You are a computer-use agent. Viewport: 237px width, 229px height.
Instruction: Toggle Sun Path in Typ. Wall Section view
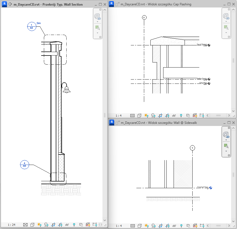coord(39,225)
